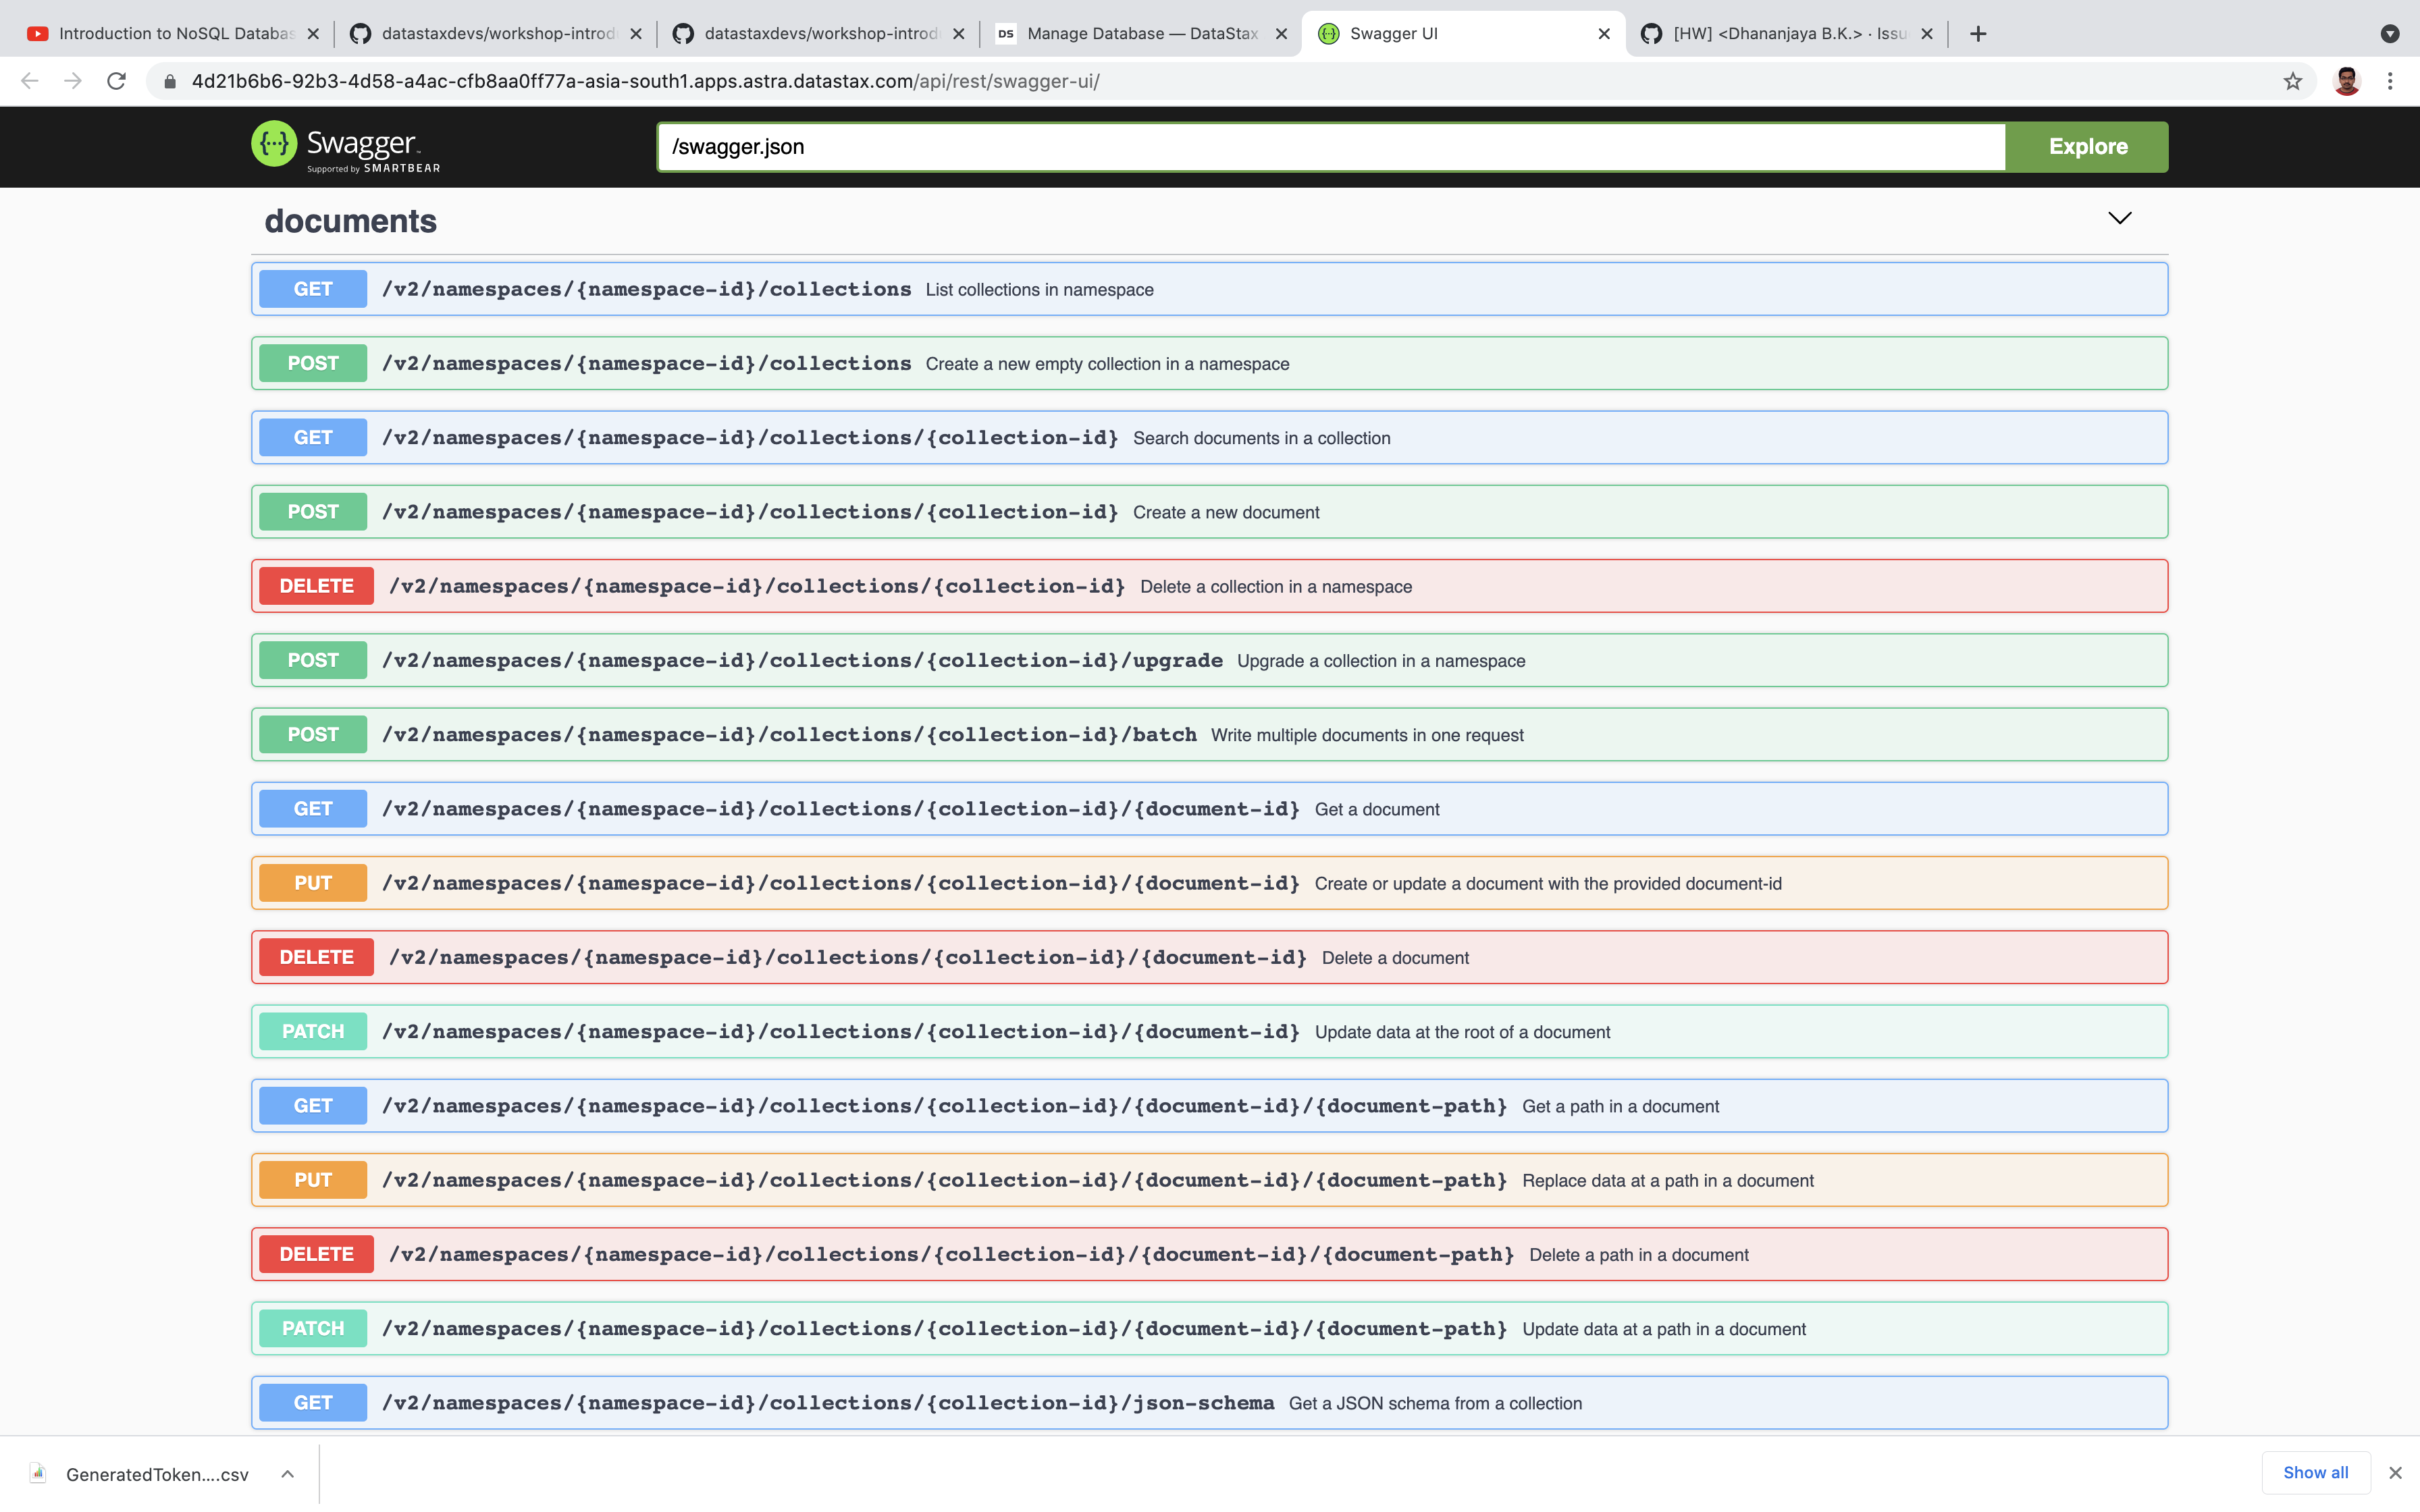The width and height of the screenshot is (2420, 1512).
Task: Open Chrome's three-dot menu
Action: 2391,81
